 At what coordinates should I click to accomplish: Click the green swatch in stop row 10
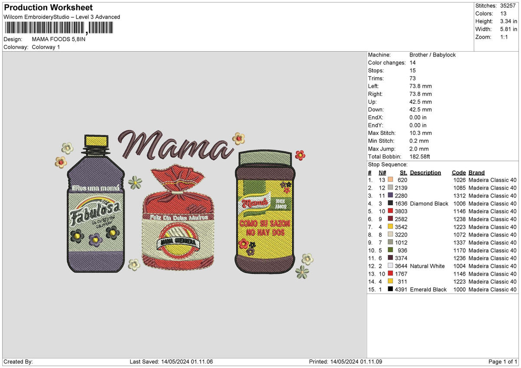pyautogui.click(x=391, y=250)
